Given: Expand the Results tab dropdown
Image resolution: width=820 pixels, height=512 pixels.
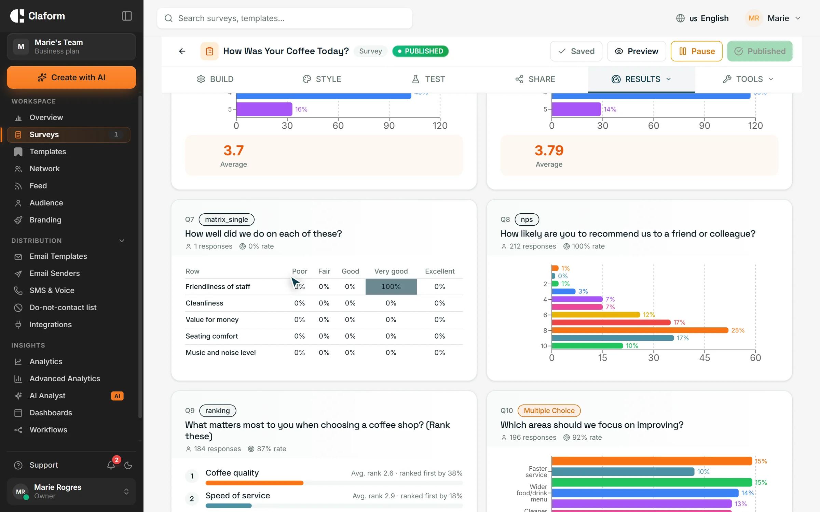Looking at the screenshot, I should tap(669, 79).
